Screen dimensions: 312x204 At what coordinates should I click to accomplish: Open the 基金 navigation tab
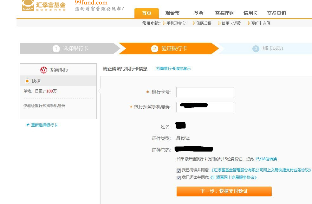click(x=198, y=13)
